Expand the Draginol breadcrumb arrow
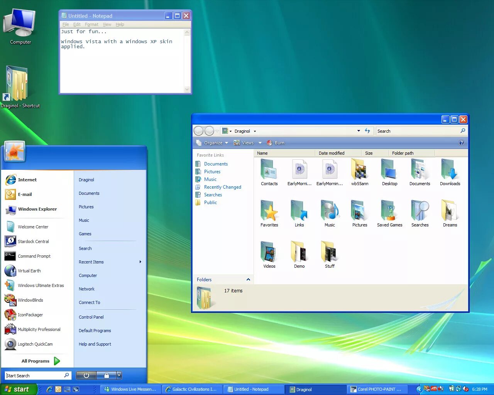Screen dimensions: 494x395 click(x=255, y=131)
